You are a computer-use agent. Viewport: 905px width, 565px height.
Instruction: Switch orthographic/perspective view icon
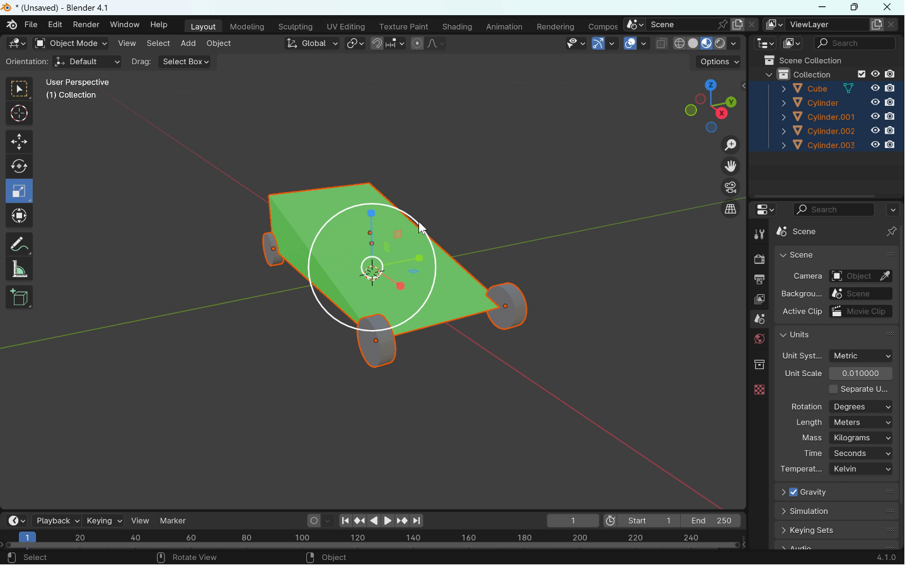[x=731, y=210]
